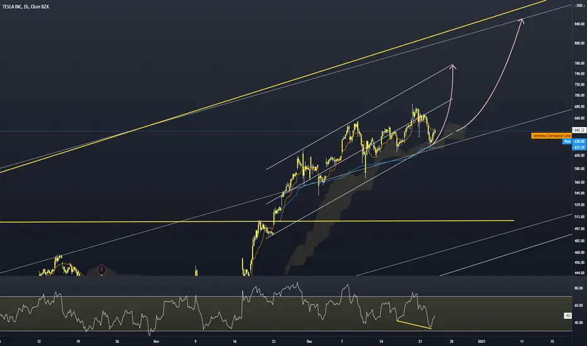Click the 513.00 price axis value

coord(579,217)
